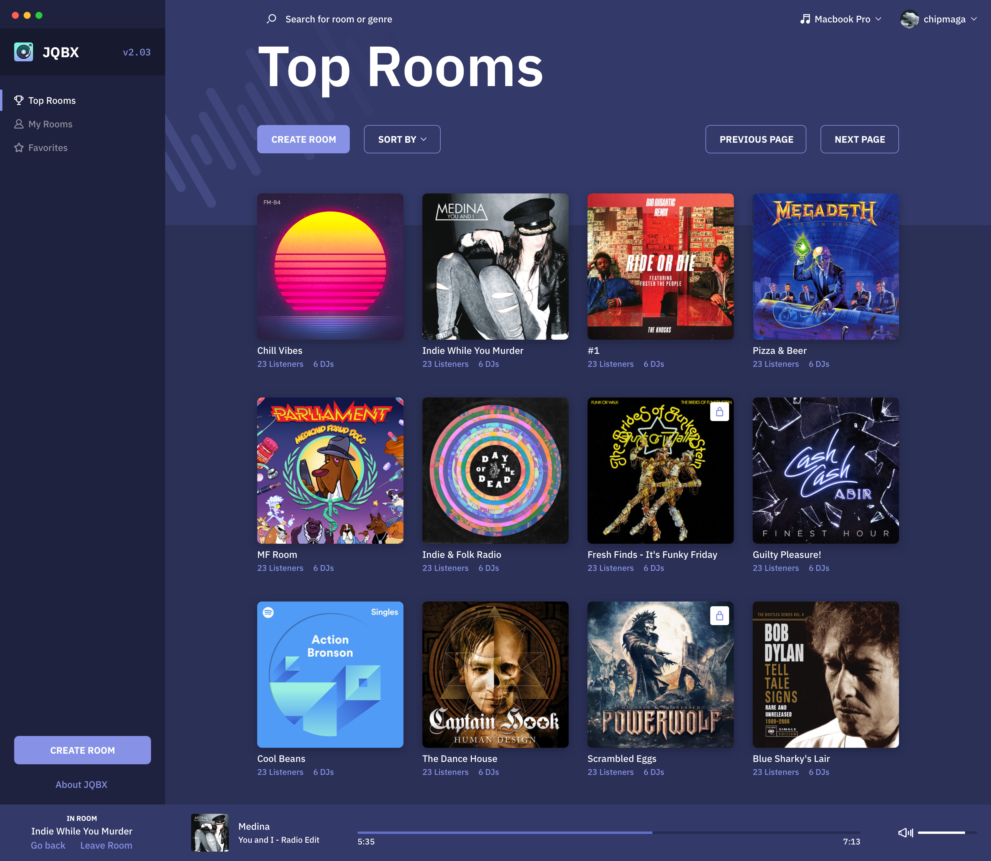
Task: Open the #1 room Ride or Die cover
Action: (660, 267)
